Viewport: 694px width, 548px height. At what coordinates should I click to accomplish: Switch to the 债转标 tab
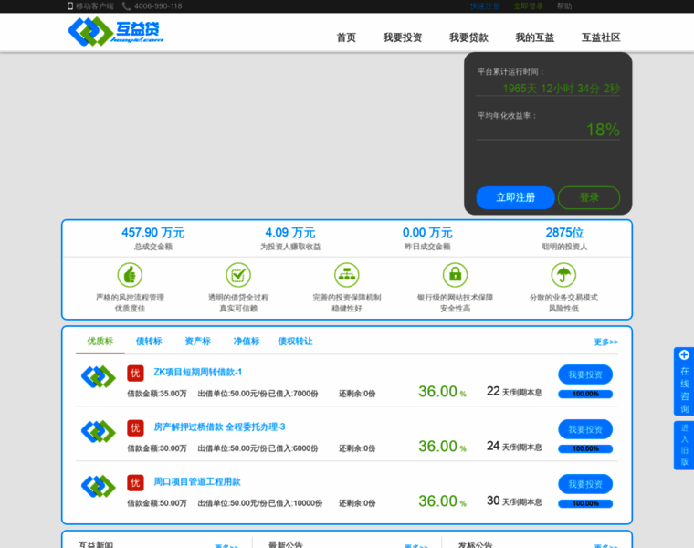149,341
